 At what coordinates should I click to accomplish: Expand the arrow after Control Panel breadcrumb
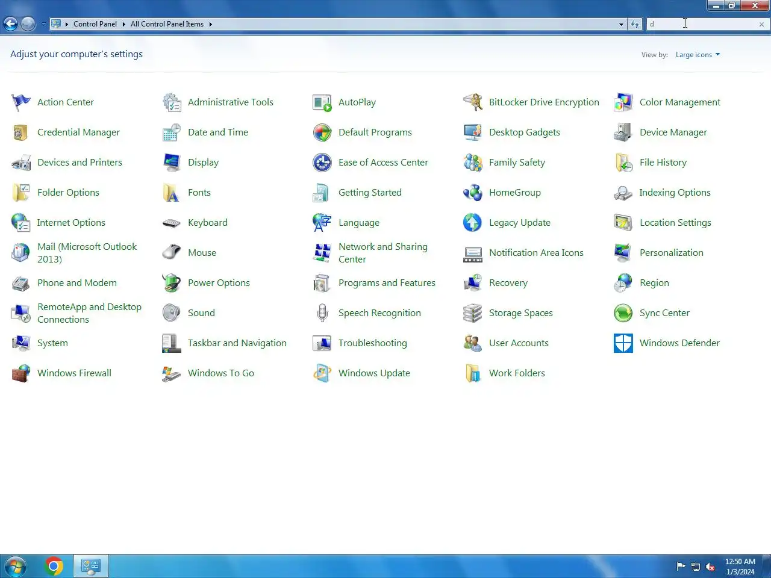tap(123, 24)
